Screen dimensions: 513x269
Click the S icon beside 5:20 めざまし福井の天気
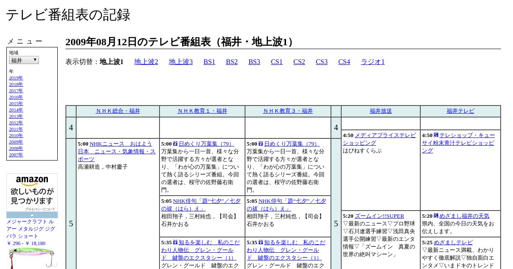[436, 216]
